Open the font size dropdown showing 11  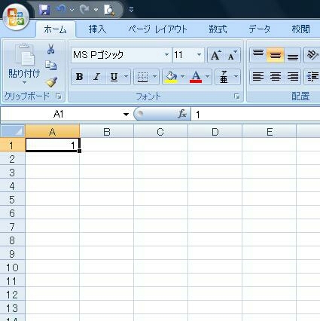coord(199,55)
